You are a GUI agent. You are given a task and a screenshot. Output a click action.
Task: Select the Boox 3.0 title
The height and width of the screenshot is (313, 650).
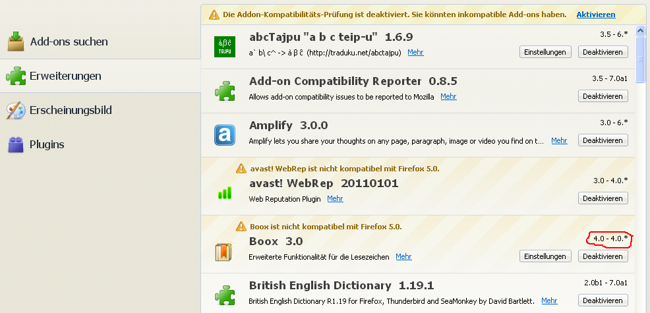[x=276, y=241]
